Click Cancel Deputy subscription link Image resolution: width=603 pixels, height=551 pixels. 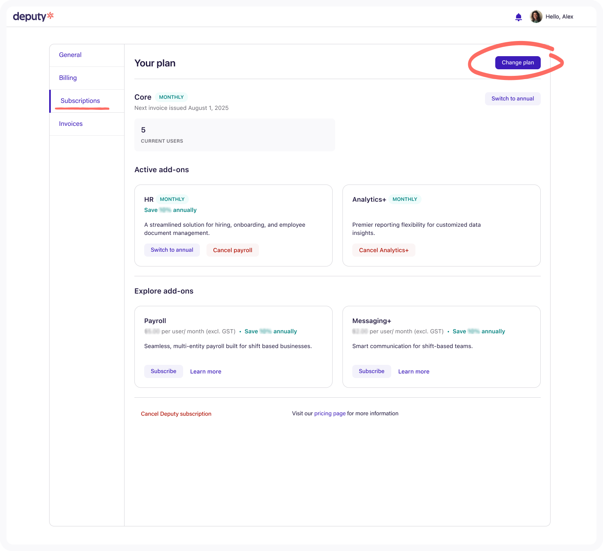(176, 414)
